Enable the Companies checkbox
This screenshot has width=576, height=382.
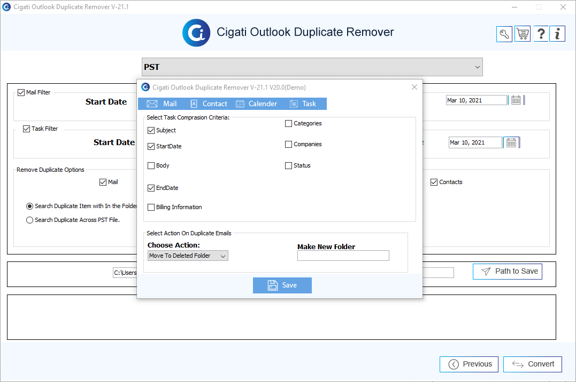288,145
